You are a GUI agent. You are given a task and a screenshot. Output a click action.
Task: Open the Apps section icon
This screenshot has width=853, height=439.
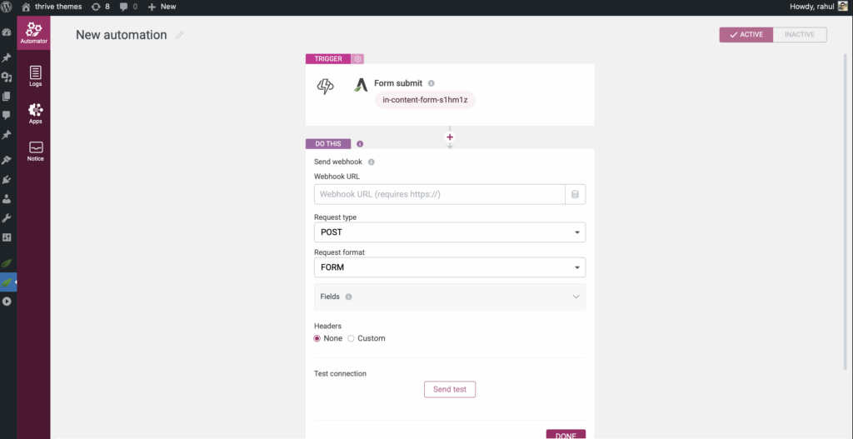34,112
